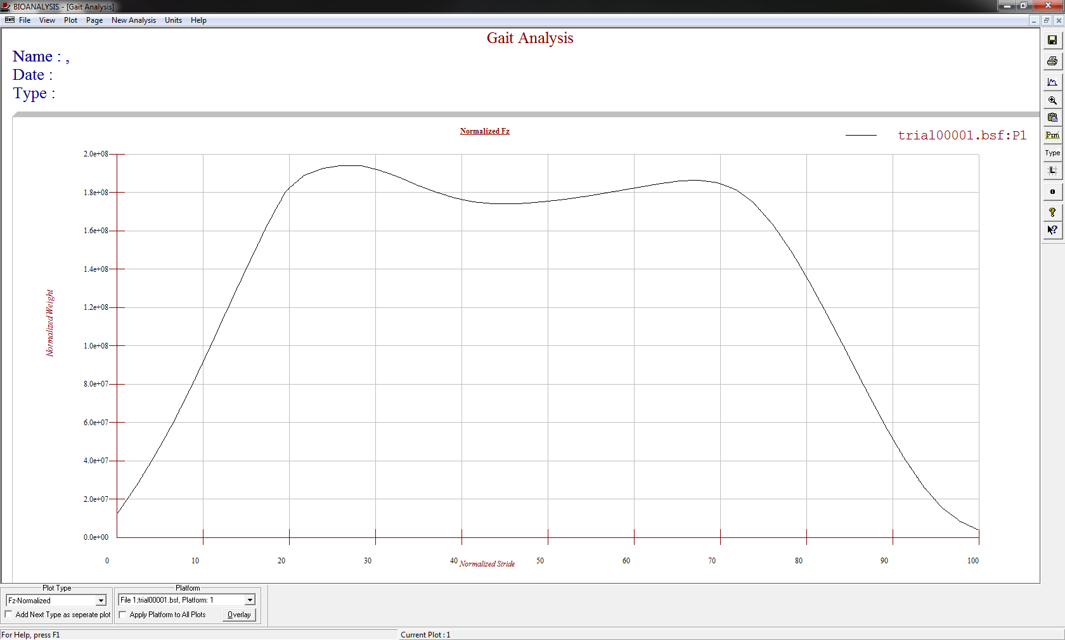Click the clipboard paste icon
This screenshot has width=1065, height=640.
(x=1052, y=118)
